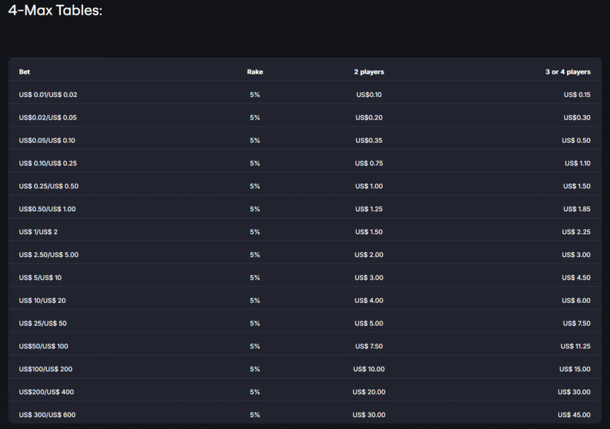Select the "2 players" column header
Viewport: 610px width, 429px height.
point(369,72)
